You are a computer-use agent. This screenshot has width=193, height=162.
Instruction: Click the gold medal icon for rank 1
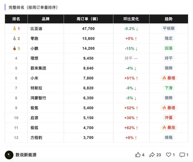tap(15, 29)
